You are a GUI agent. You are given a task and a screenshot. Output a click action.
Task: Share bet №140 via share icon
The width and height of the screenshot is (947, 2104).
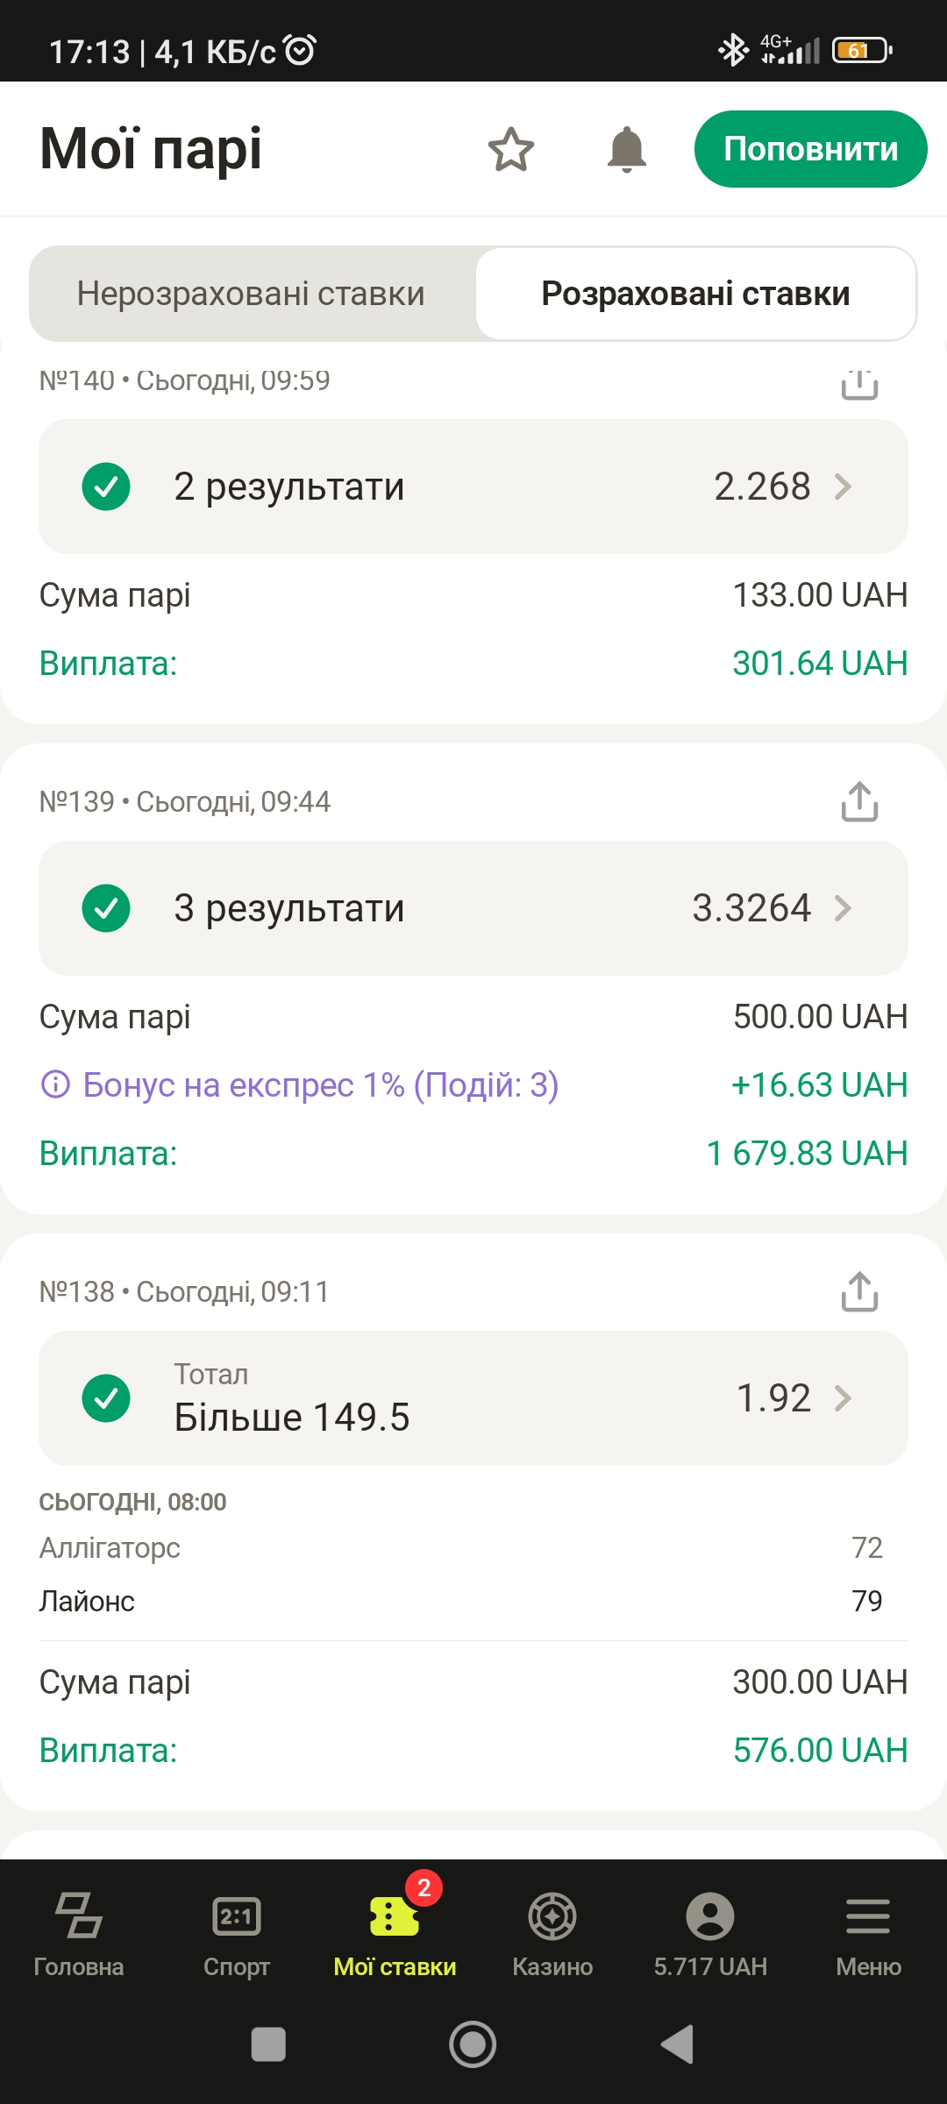pos(859,385)
